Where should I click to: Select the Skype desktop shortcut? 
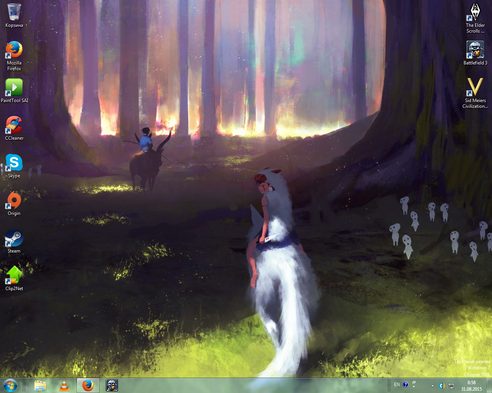point(14,166)
